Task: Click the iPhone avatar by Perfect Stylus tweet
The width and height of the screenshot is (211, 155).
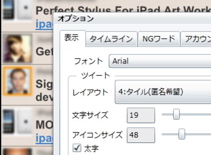Action: [17, 10]
